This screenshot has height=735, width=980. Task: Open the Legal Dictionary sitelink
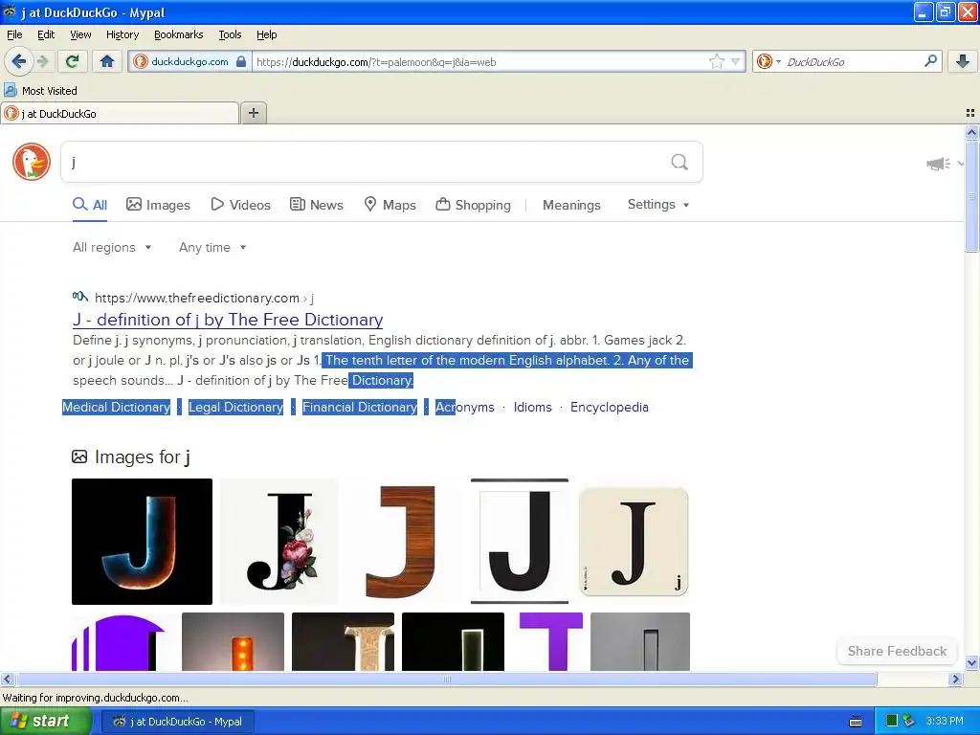pos(235,407)
